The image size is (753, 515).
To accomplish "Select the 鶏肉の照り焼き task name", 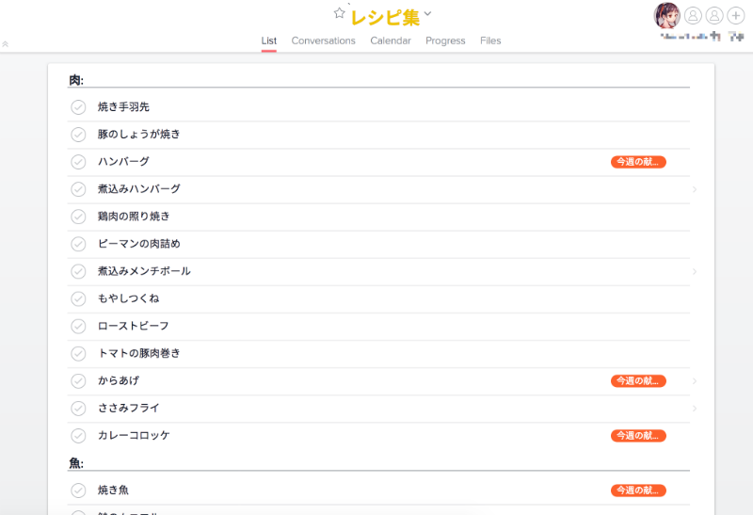I will coord(134,217).
